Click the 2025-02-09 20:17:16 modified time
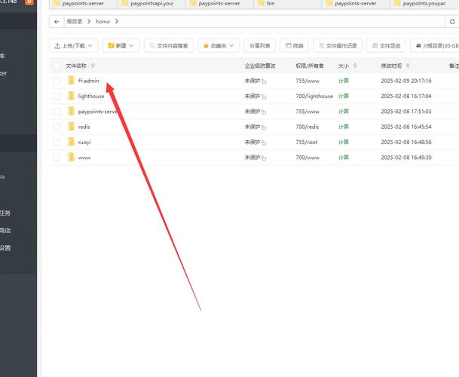Screen dimensions: 459x377 [x=406, y=81]
